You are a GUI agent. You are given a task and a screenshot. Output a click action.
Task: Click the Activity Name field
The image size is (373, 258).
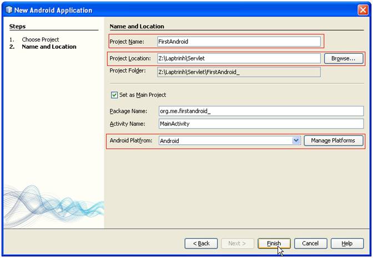click(x=261, y=124)
